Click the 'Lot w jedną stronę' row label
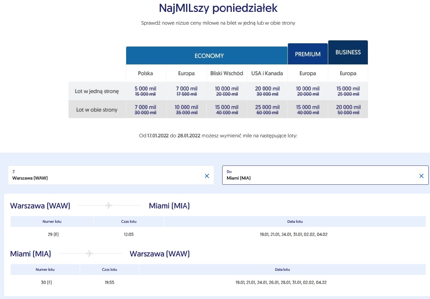 [97, 91]
